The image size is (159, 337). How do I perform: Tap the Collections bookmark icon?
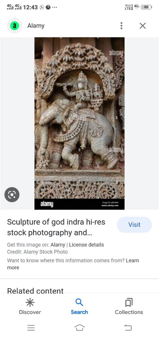coord(129,303)
